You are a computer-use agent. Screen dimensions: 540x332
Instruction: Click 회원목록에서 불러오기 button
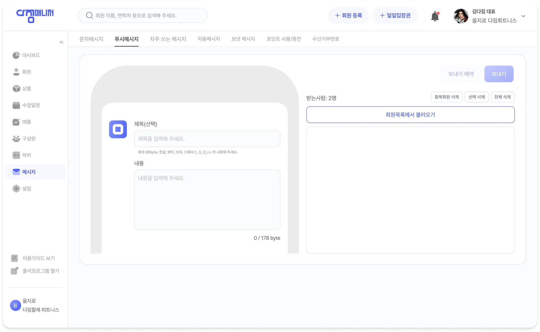pos(410,115)
